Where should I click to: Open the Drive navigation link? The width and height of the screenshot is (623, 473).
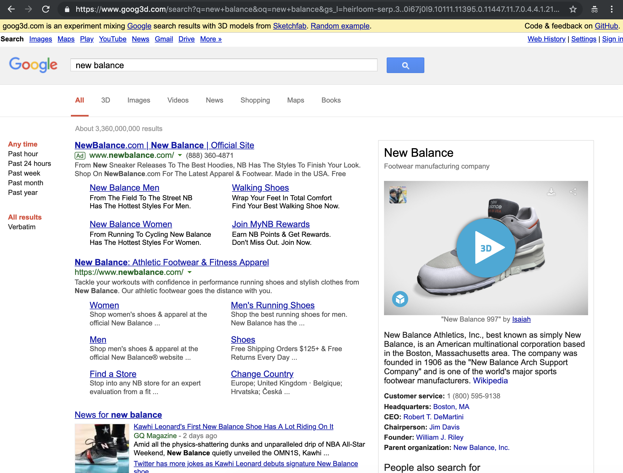tap(186, 39)
